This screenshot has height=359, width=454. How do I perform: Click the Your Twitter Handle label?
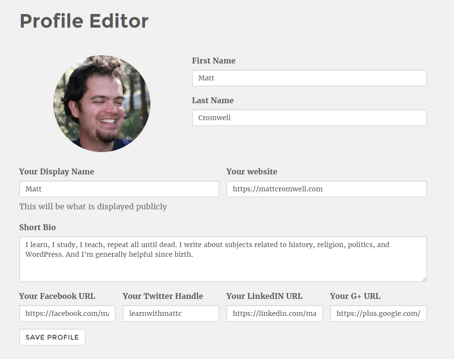pos(163,296)
